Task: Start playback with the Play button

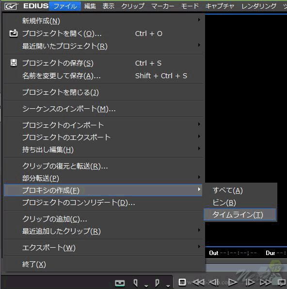Action: coord(233,282)
